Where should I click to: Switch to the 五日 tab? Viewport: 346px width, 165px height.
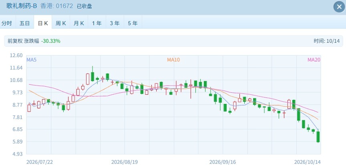click(x=25, y=23)
